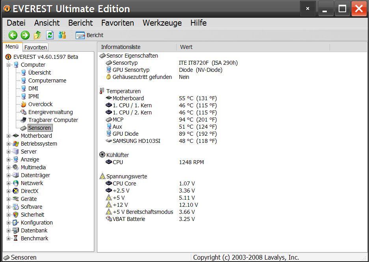Open the Bericht menu in menu bar
The height and width of the screenshot is (262, 369).
pyautogui.click(x=80, y=23)
